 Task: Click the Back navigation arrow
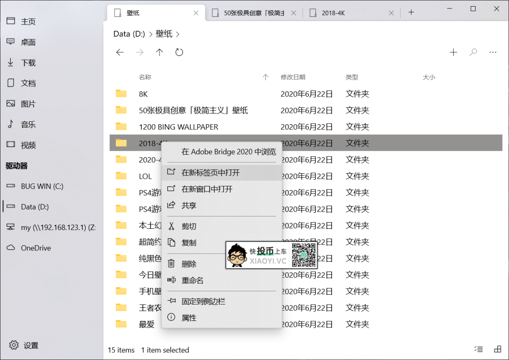(x=120, y=52)
